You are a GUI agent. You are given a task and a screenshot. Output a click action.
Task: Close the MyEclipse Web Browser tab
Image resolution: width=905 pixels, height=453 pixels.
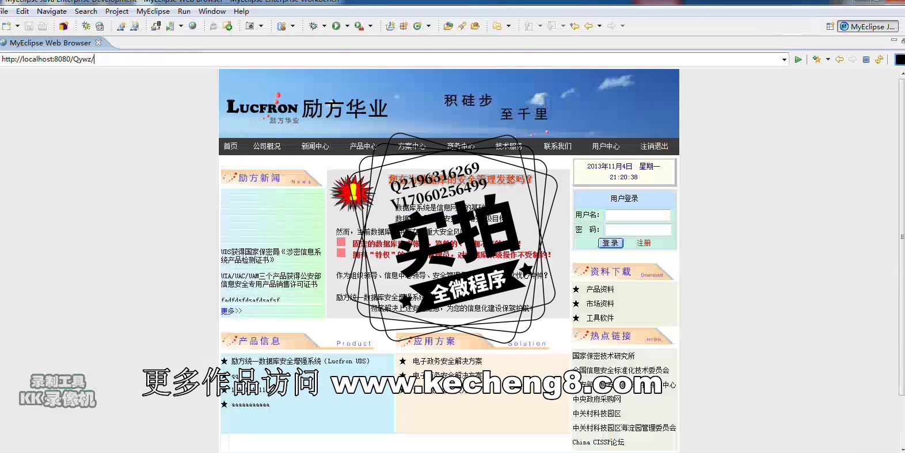(98, 43)
